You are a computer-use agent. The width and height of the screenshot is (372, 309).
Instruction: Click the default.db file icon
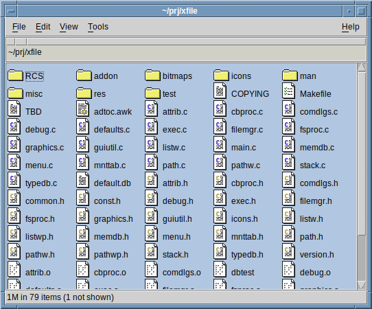pyautogui.click(x=82, y=180)
